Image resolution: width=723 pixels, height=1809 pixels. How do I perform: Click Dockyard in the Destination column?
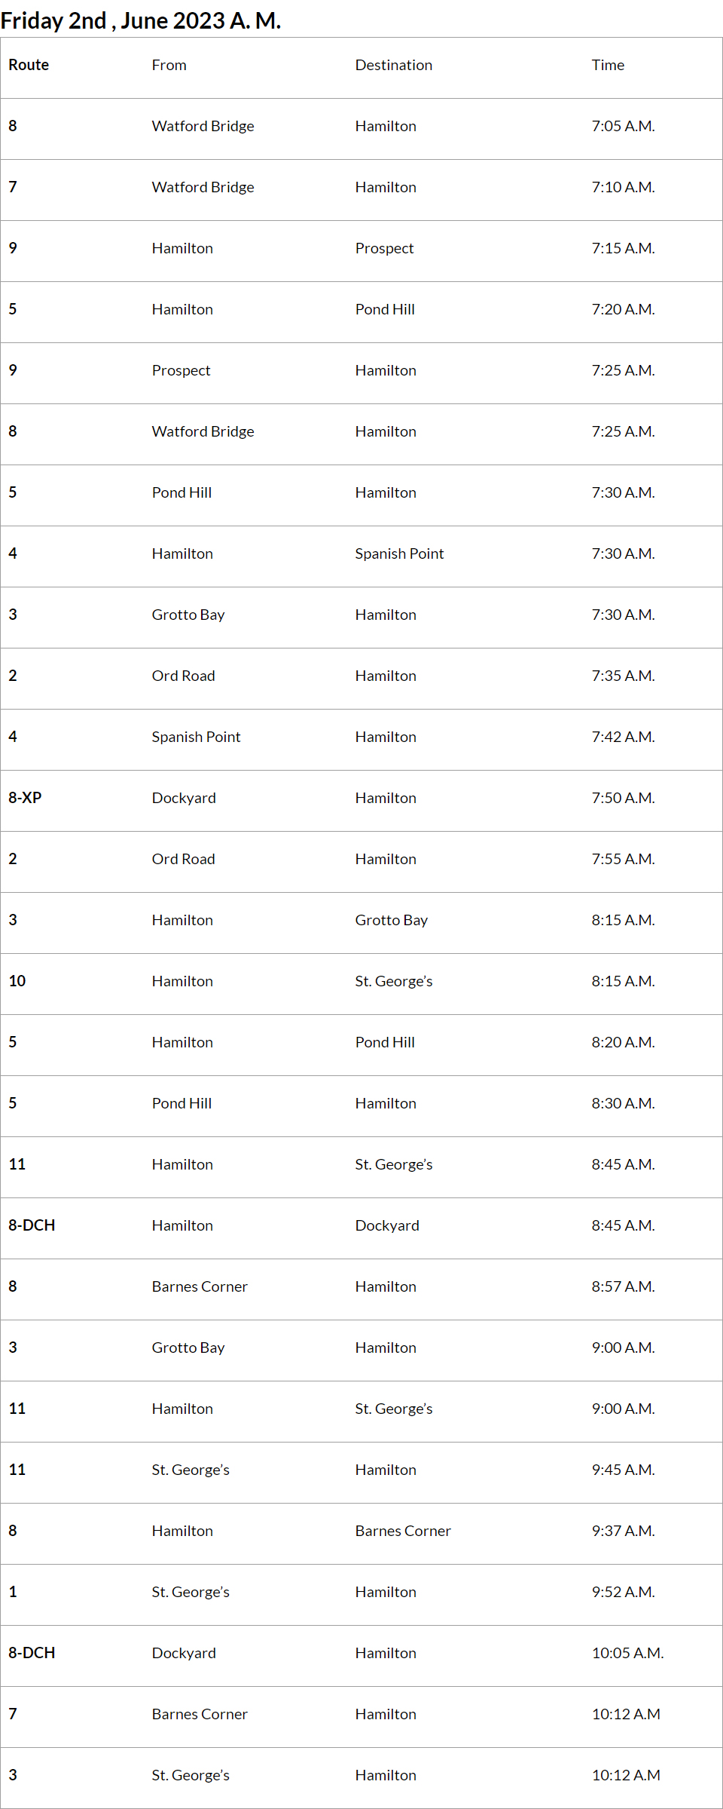pyautogui.click(x=387, y=1226)
